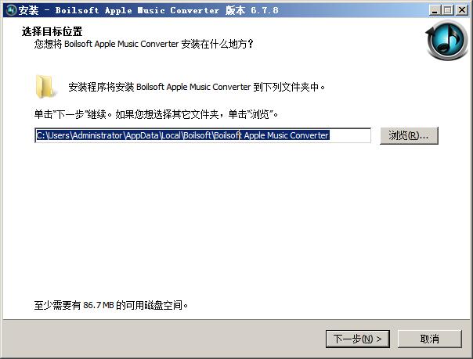The height and width of the screenshot is (359, 473).
Task: Close the installer window
Action: (x=462, y=10)
